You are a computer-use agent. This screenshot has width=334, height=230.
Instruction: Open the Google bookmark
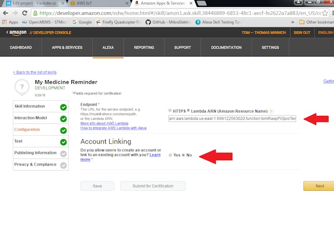click(82, 22)
